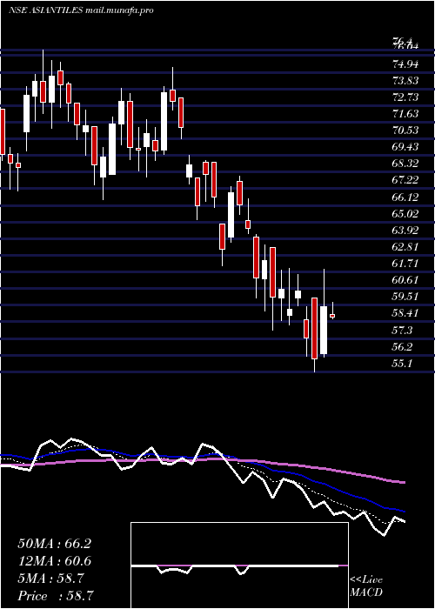
Task: Click the 72.73 price axis label
Action: coord(405,97)
